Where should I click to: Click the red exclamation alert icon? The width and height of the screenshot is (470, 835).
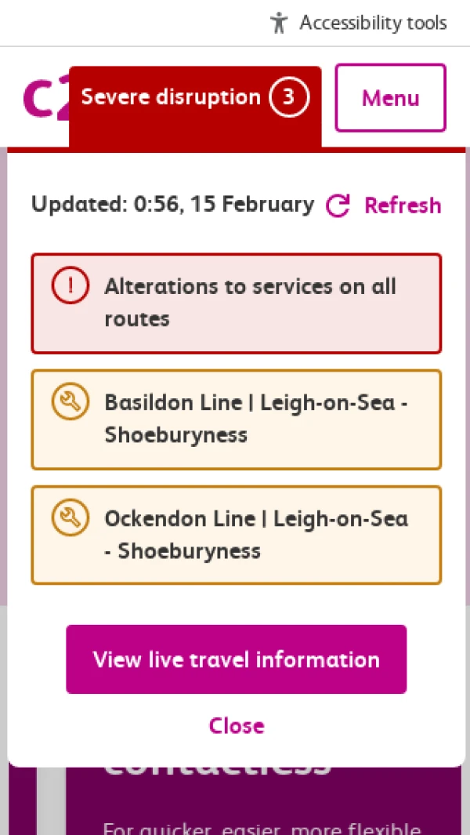70,286
